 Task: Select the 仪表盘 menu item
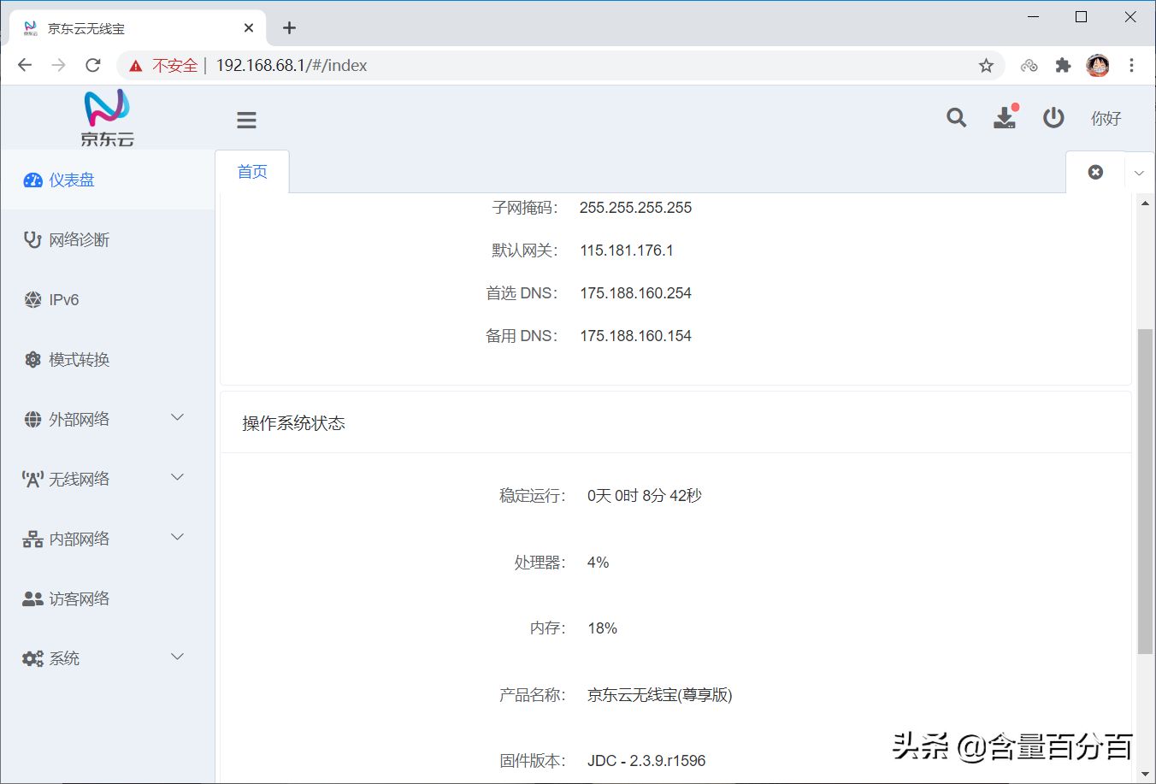107,180
